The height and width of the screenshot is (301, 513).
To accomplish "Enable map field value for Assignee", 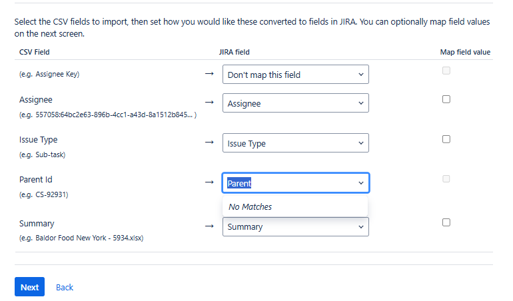I will click(x=446, y=99).
